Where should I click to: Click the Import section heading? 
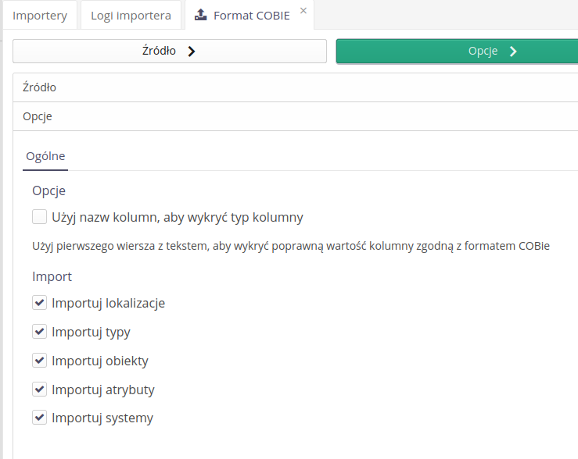click(52, 276)
